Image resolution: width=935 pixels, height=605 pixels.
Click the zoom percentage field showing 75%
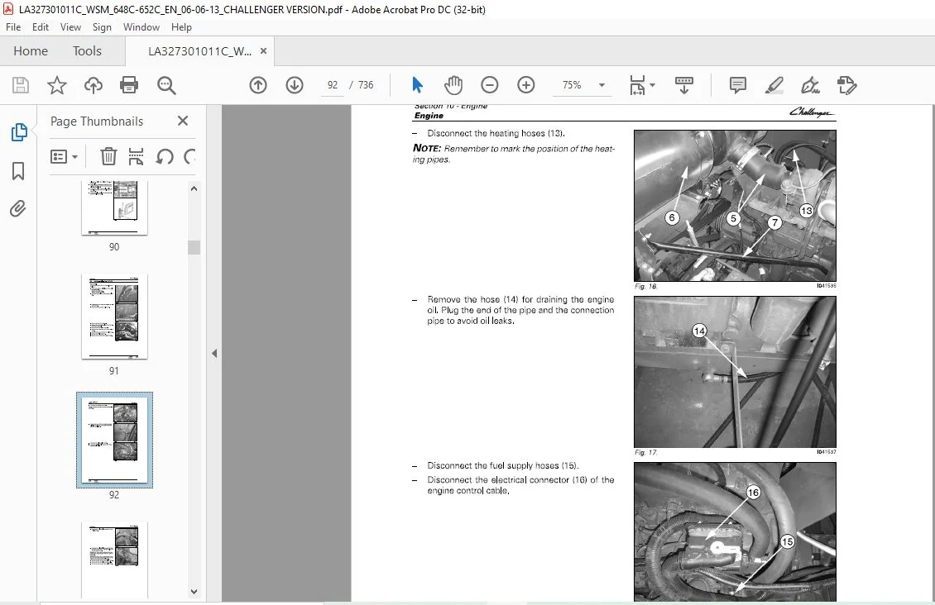572,85
